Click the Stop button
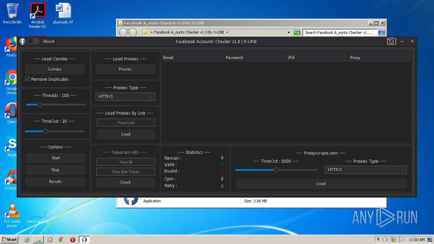 56,170
